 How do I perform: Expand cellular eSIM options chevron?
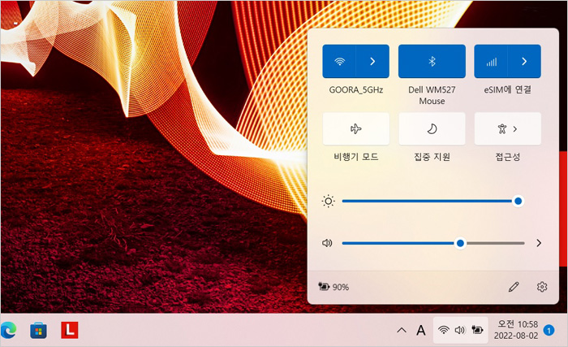524,61
